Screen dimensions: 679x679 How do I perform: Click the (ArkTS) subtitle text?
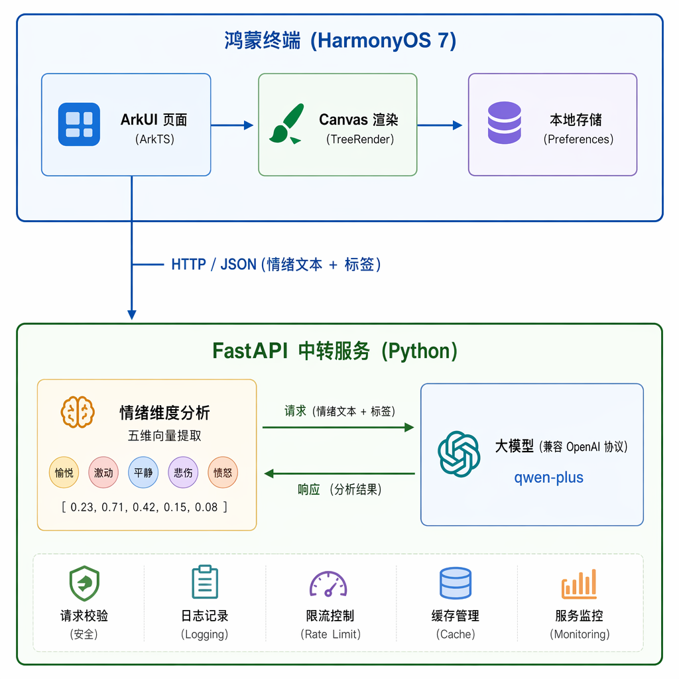pos(154,139)
